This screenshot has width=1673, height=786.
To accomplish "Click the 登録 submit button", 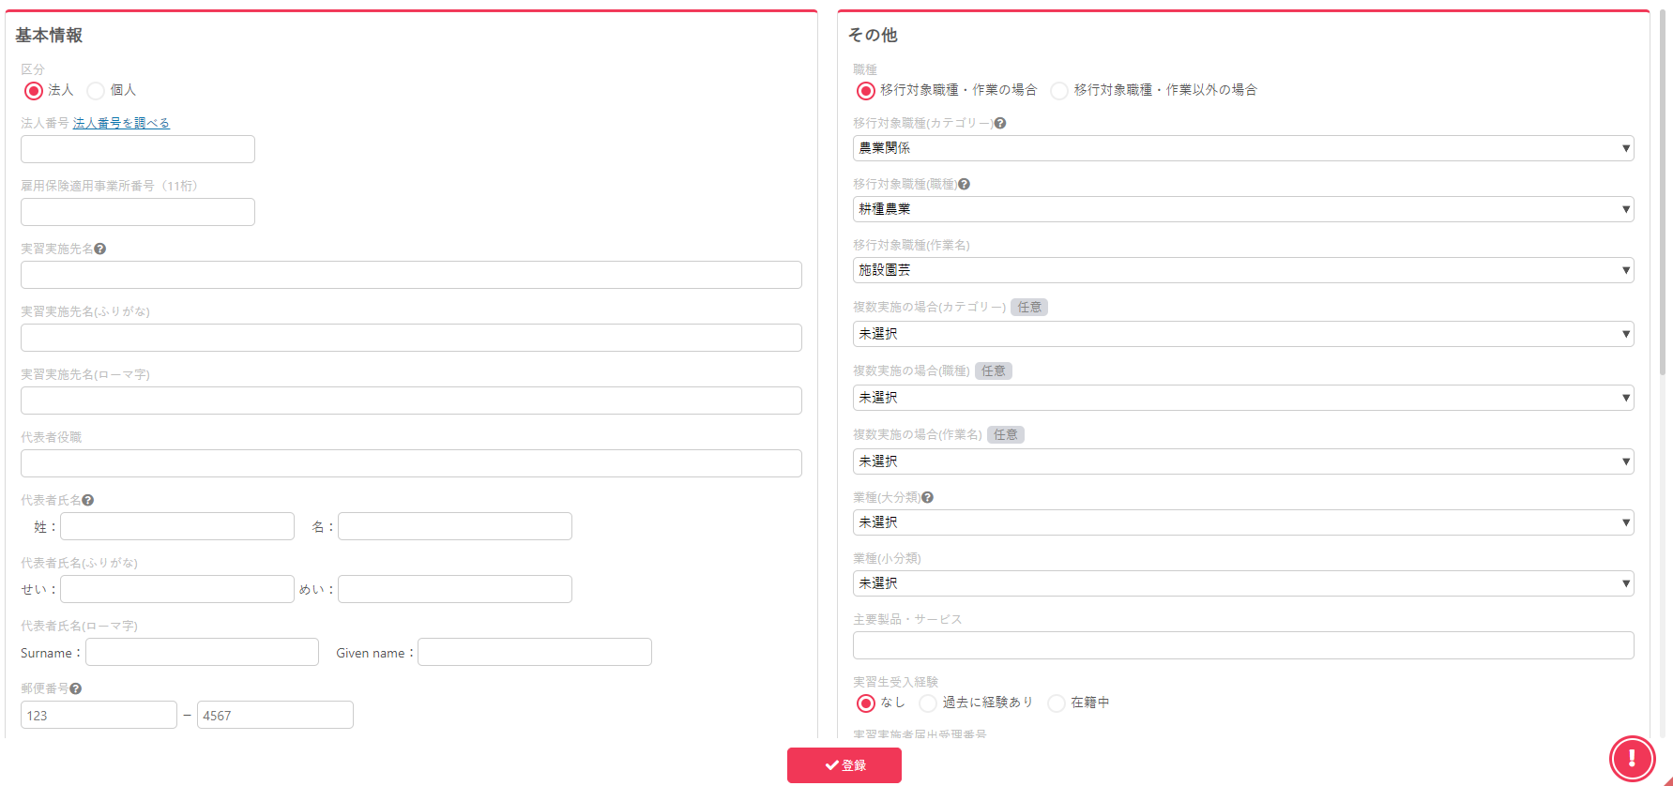I will click(x=844, y=765).
